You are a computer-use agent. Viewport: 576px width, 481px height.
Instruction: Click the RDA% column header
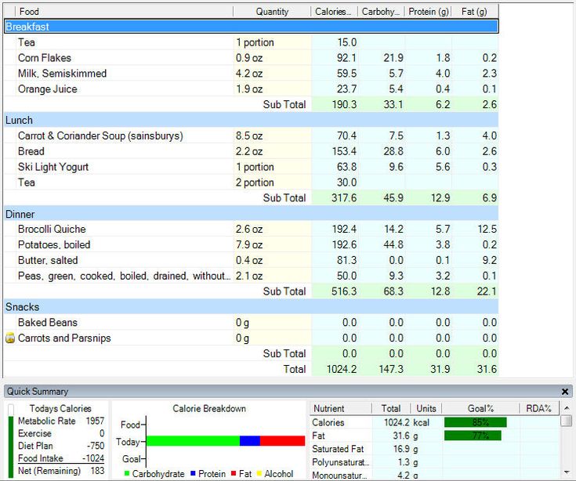click(539, 408)
